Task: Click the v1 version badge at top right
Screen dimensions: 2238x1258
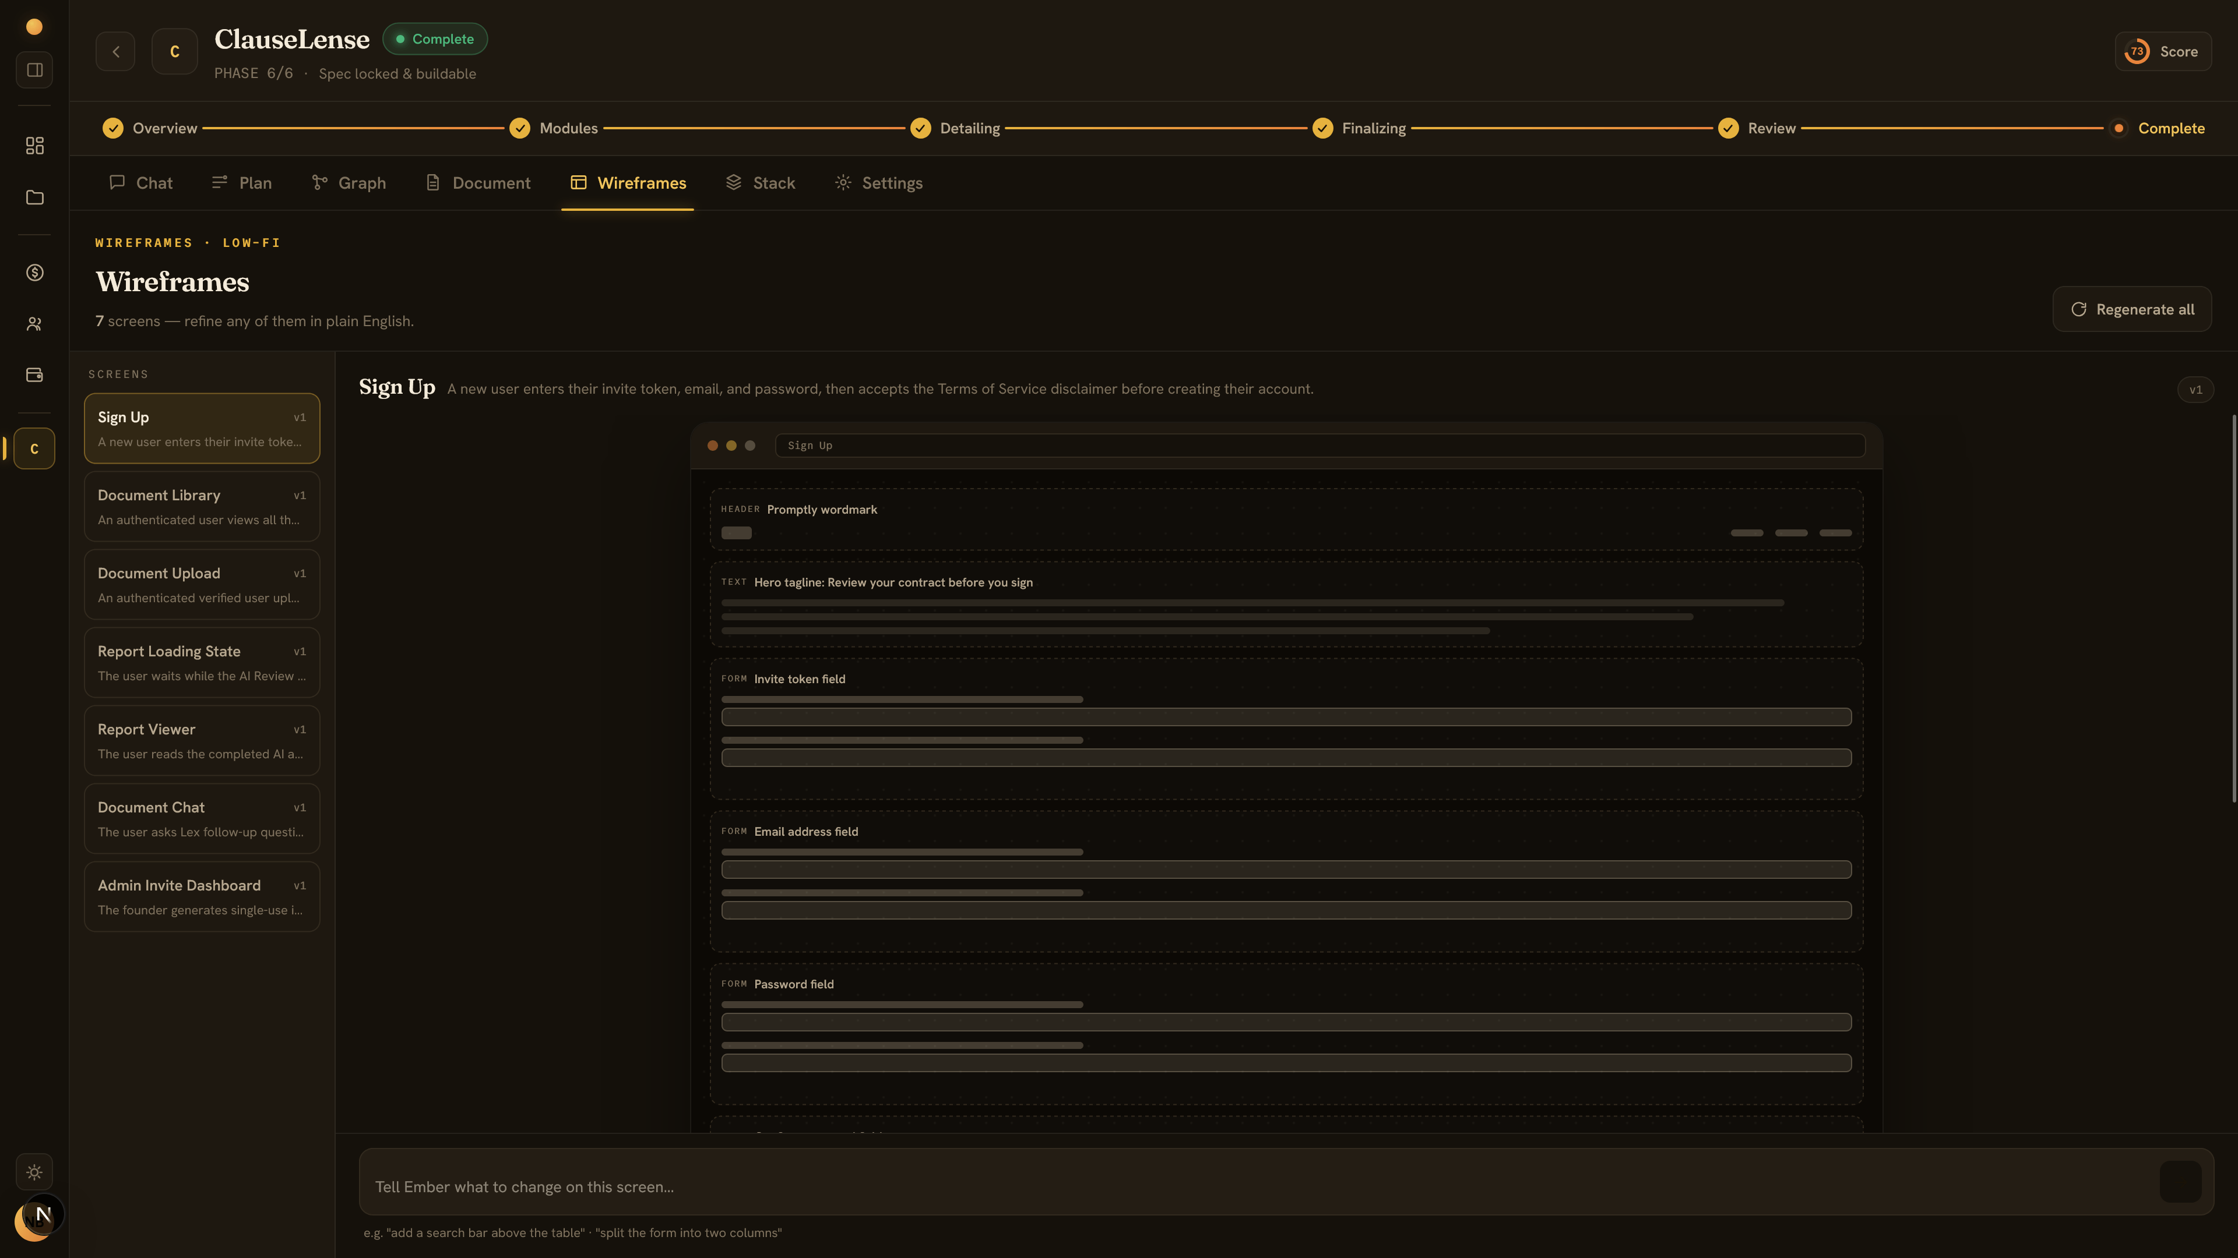Action: pyautogui.click(x=2195, y=390)
